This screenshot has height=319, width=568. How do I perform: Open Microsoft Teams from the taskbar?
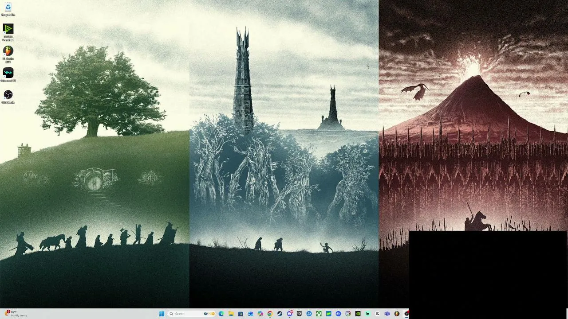coord(387,314)
